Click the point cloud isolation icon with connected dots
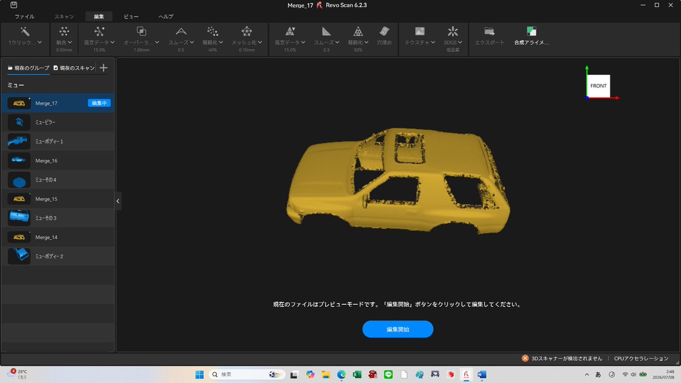 pyautogui.click(x=99, y=31)
